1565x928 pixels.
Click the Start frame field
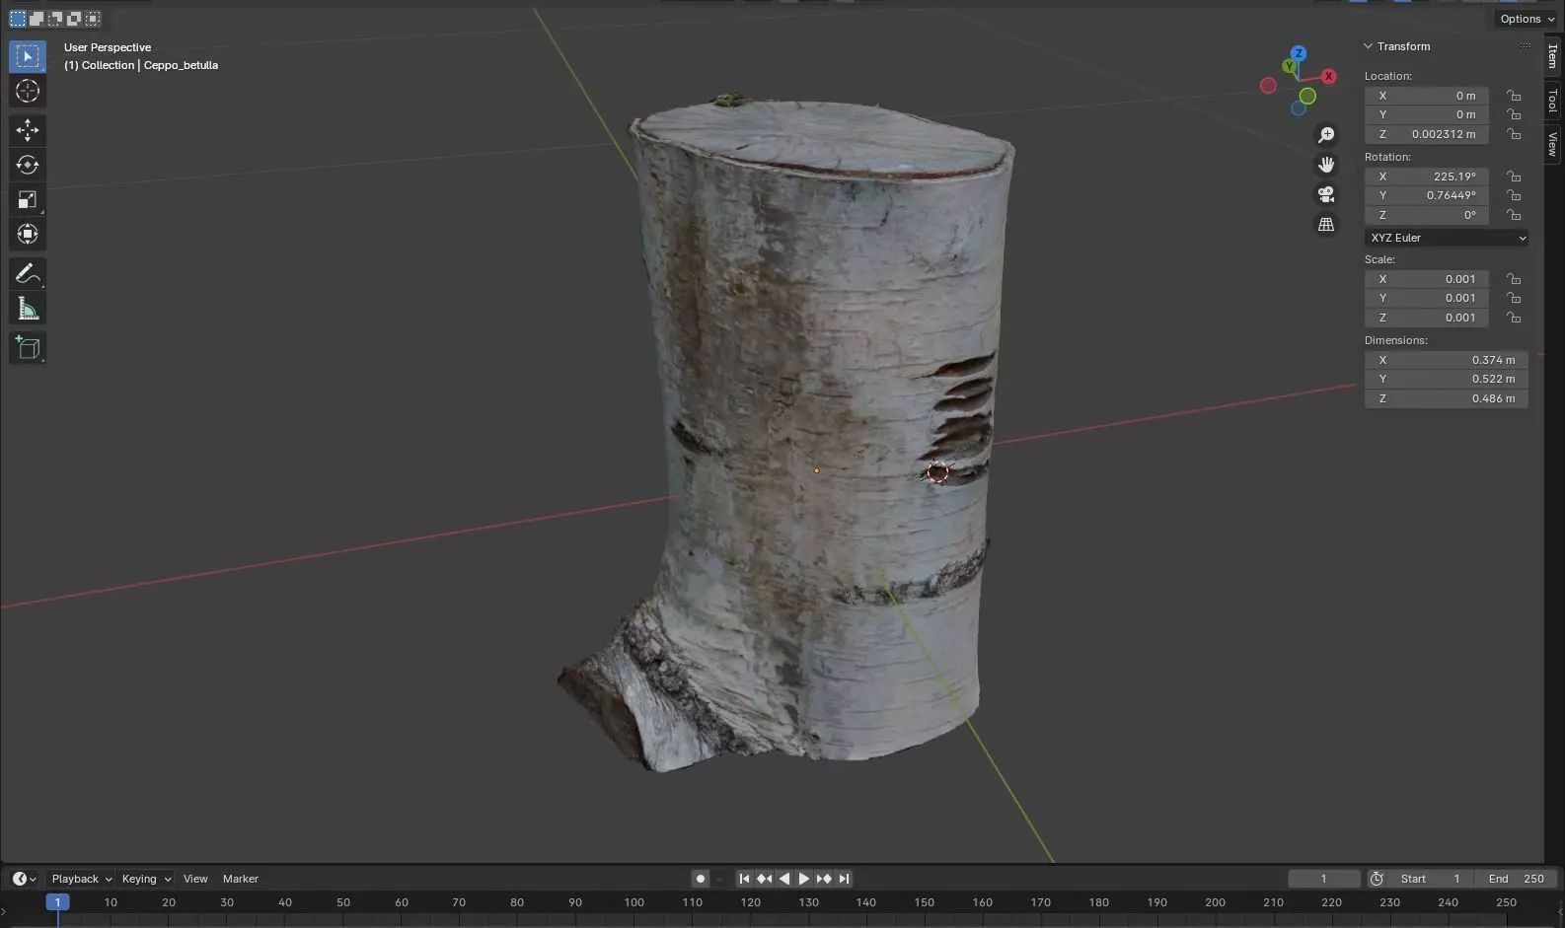[x=1431, y=879]
